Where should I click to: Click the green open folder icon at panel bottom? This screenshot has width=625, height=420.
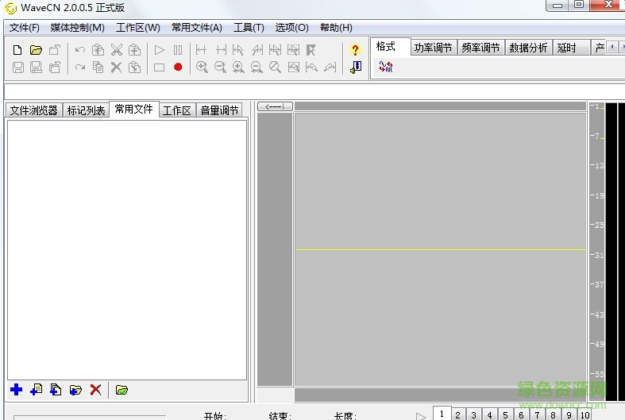click(122, 390)
